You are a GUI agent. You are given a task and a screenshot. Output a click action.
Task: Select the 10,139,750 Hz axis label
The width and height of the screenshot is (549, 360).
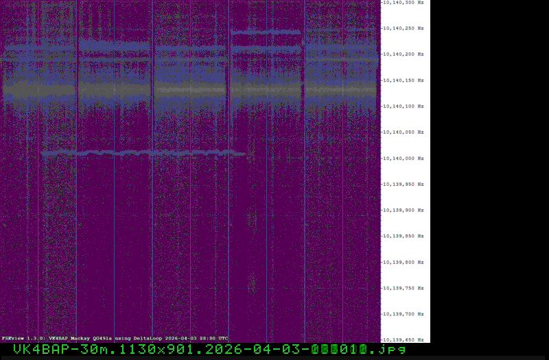click(404, 289)
